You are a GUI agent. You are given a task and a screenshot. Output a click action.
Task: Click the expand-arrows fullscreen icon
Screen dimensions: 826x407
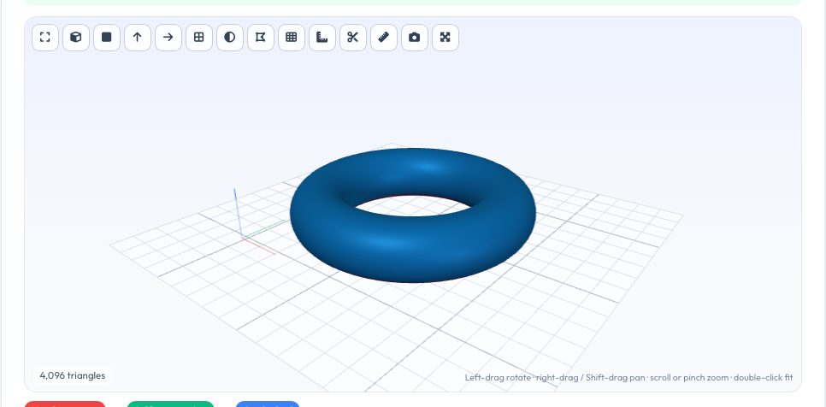point(445,38)
